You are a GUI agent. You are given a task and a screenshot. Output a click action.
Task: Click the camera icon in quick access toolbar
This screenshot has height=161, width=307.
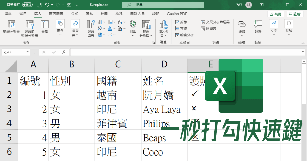69,5
